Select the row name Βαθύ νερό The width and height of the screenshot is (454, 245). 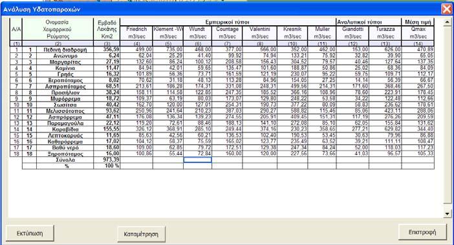tap(65, 147)
